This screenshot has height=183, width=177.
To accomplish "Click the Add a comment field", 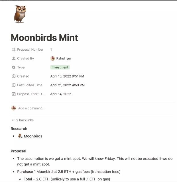I will tap(31, 108).
